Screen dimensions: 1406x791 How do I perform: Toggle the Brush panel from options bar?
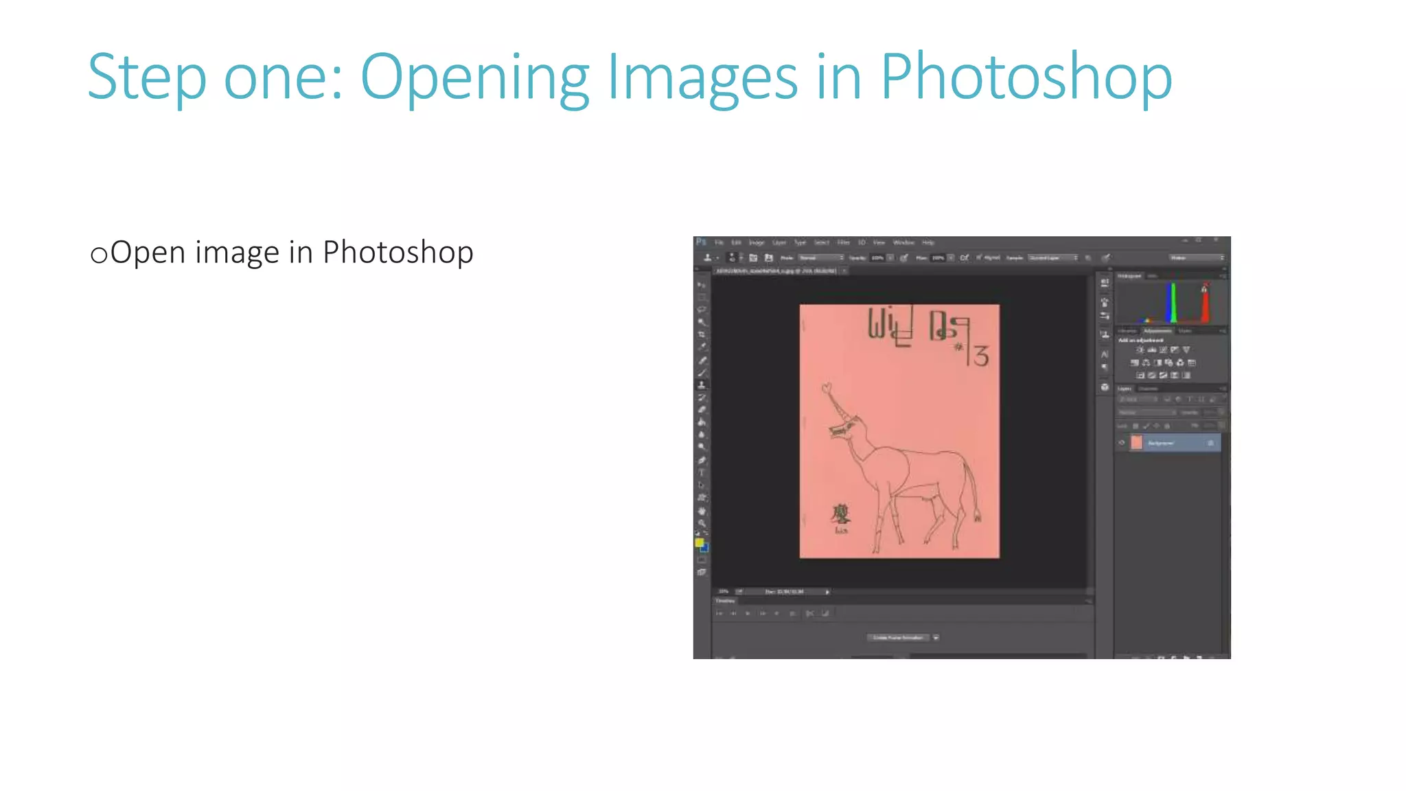coord(753,257)
